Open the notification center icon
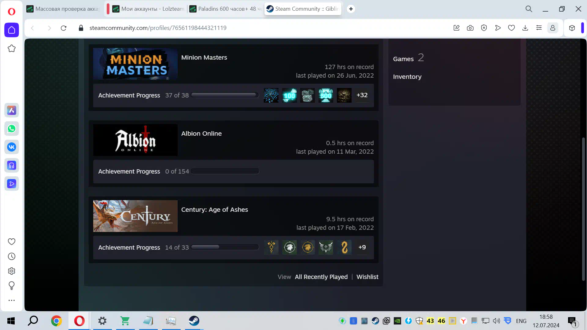 click(x=573, y=321)
